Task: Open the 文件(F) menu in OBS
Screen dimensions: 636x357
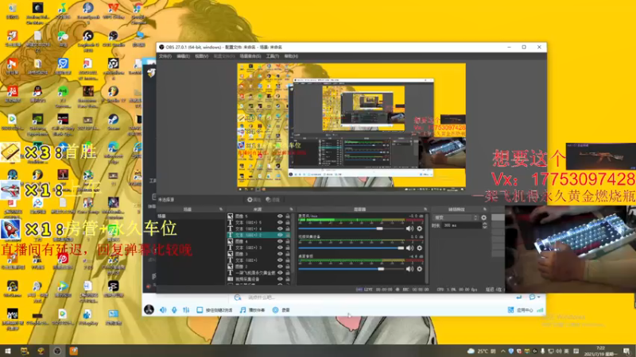Action: click(x=165, y=56)
